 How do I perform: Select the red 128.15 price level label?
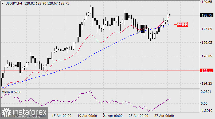[x=182, y=25]
